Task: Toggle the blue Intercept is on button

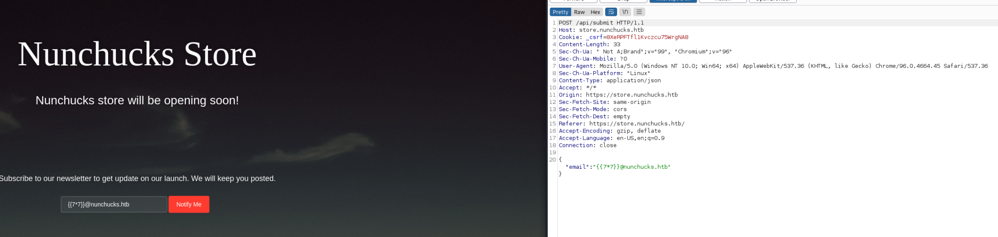Action: pos(673,1)
